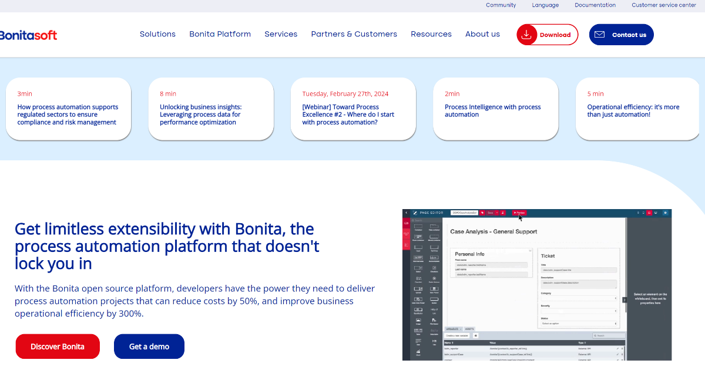Viewport: 705px width, 370px height.
Task: Switch to the ASSETS tab
Action: click(469, 329)
